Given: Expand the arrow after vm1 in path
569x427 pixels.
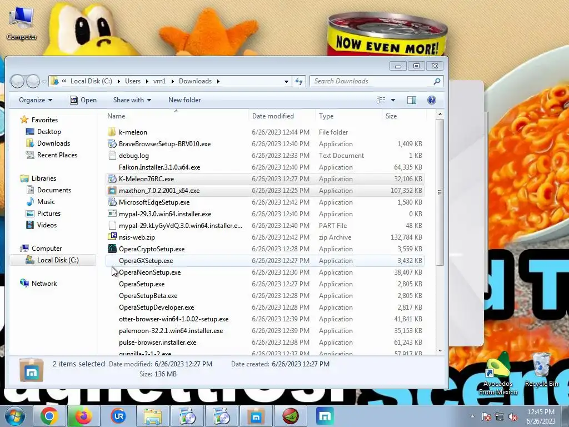Looking at the screenshot, I should click(x=172, y=81).
